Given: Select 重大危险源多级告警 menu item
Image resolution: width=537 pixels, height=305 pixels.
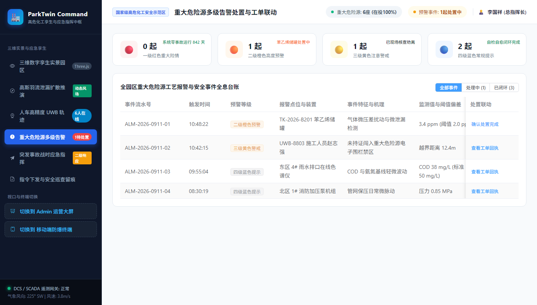Looking at the screenshot, I should pyautogui.click(x=51, y=137).
